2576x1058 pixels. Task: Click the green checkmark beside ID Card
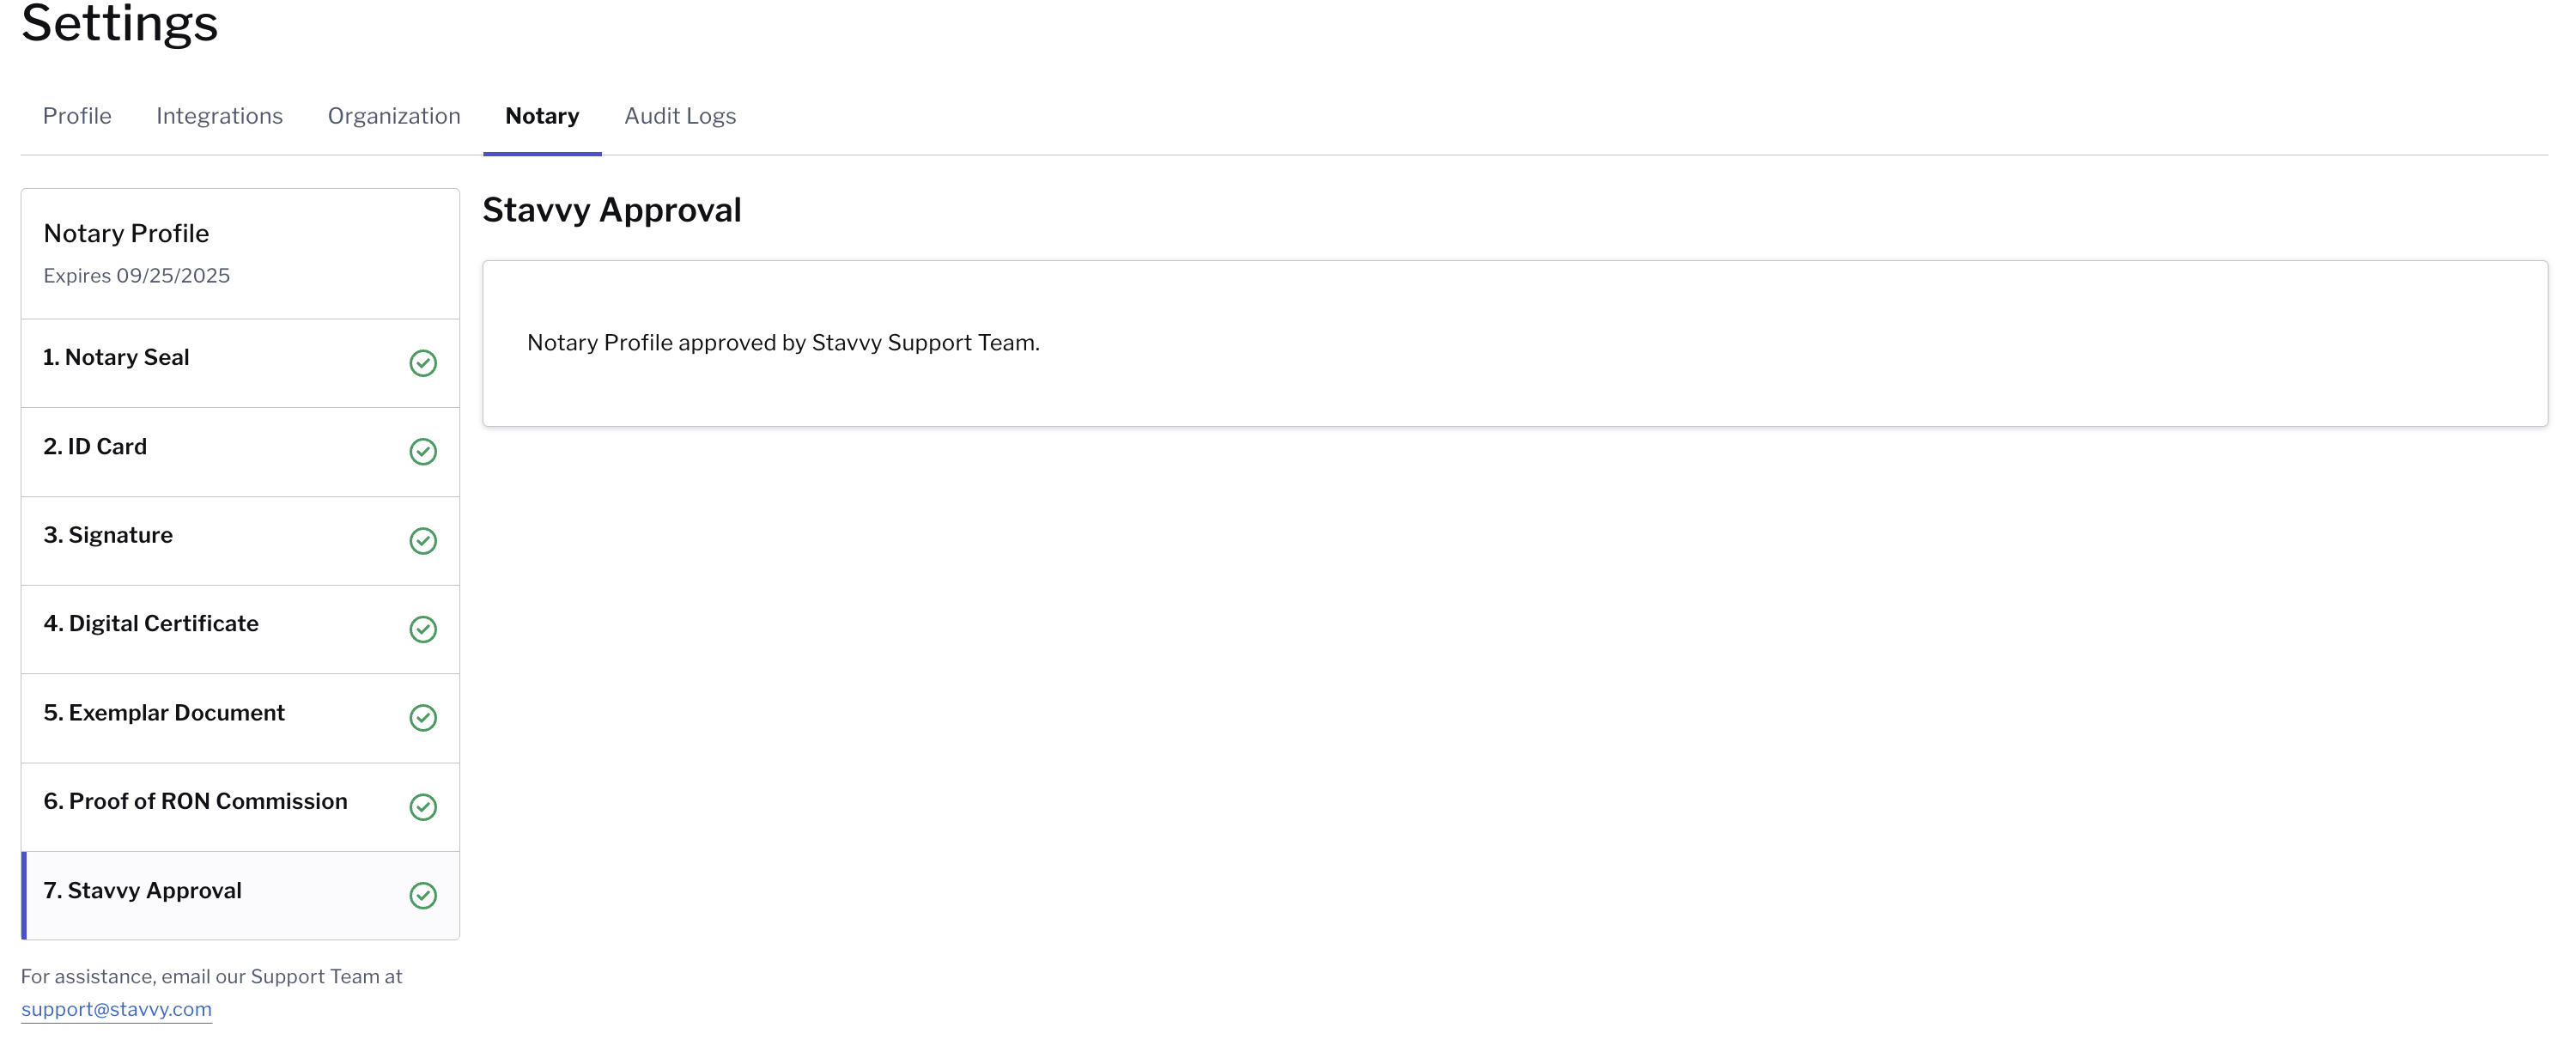[423, 452]
